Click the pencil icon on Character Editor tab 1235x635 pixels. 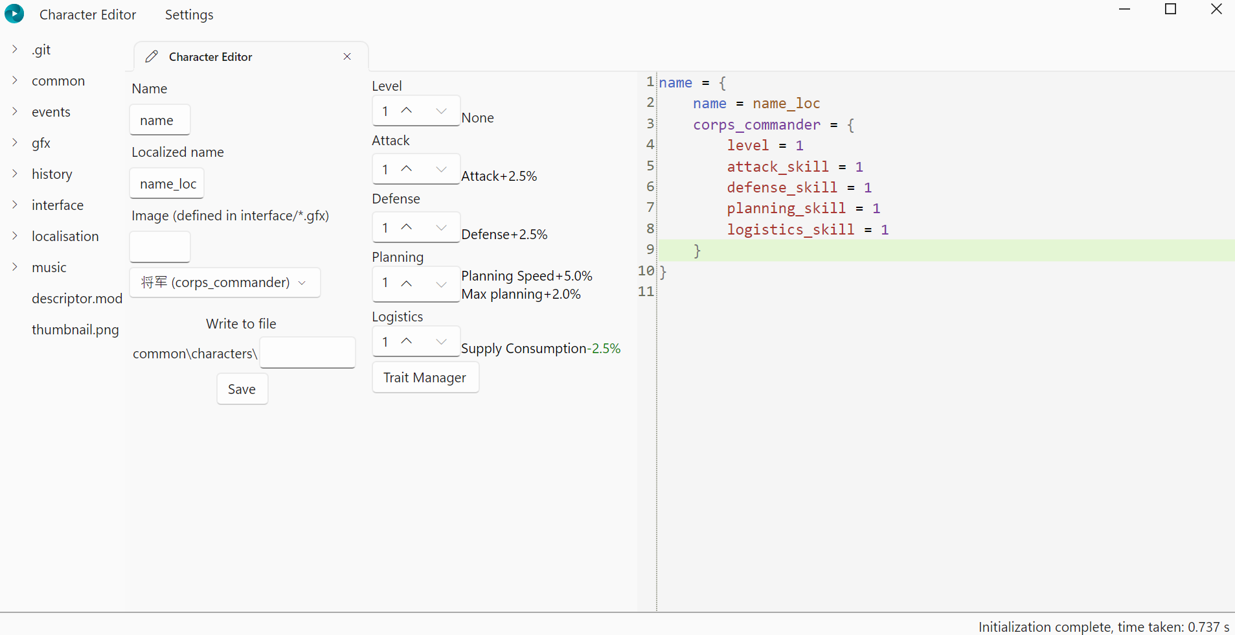(152, 57)
